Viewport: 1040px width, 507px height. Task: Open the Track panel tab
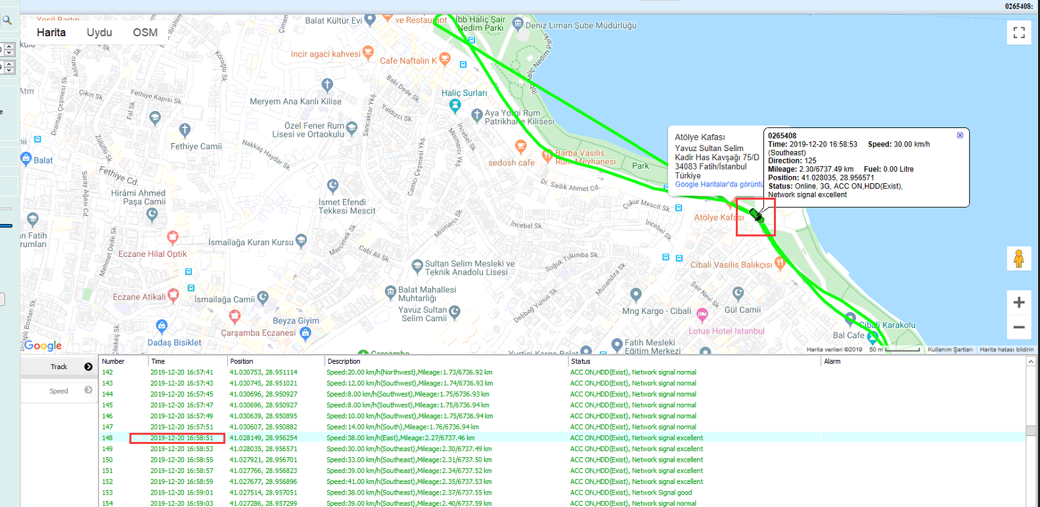58,366
